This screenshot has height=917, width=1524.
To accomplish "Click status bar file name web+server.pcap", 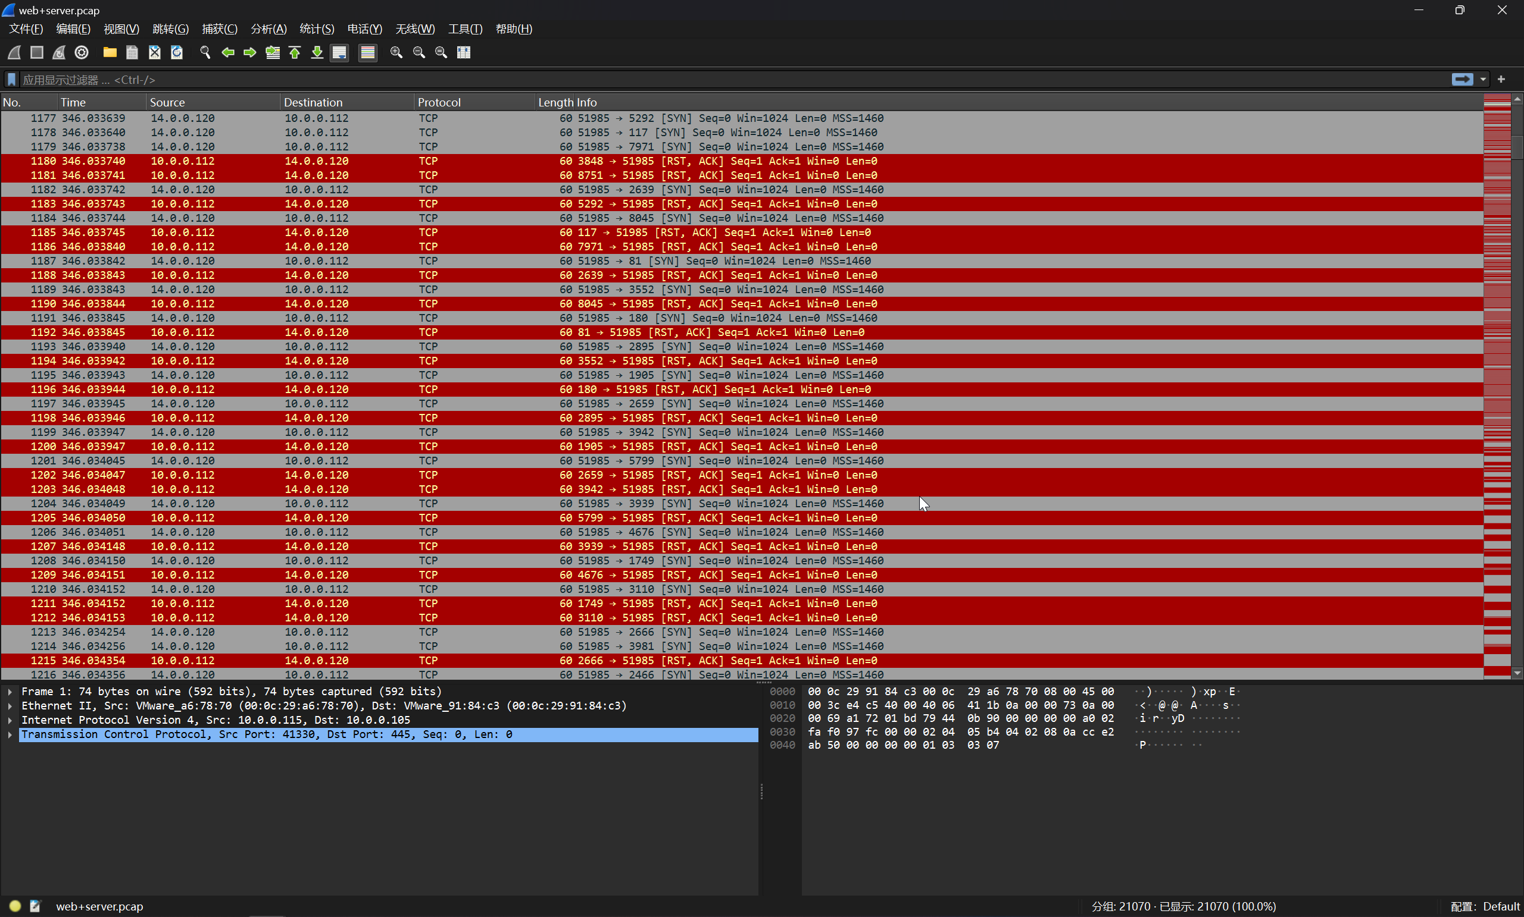I will click(x=99, y=906).
